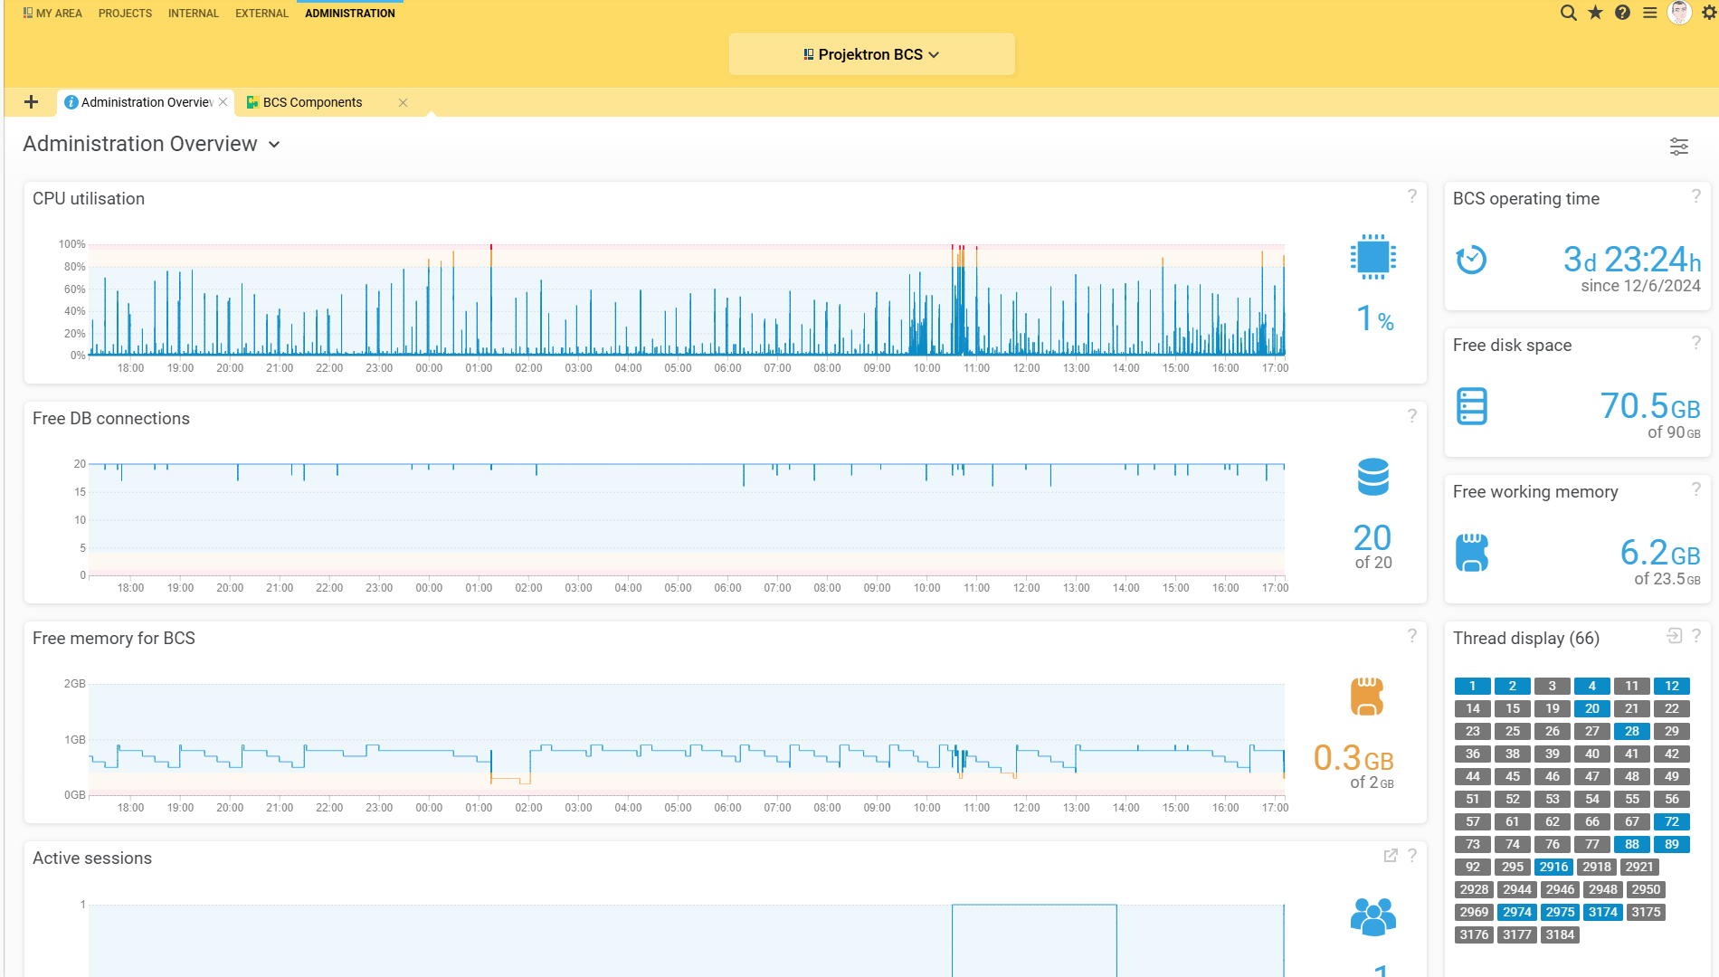Expand the Projektron BCS dropdown
Image resolution: width=1719 pixels, height=977 pixels.
coord(871,54)
